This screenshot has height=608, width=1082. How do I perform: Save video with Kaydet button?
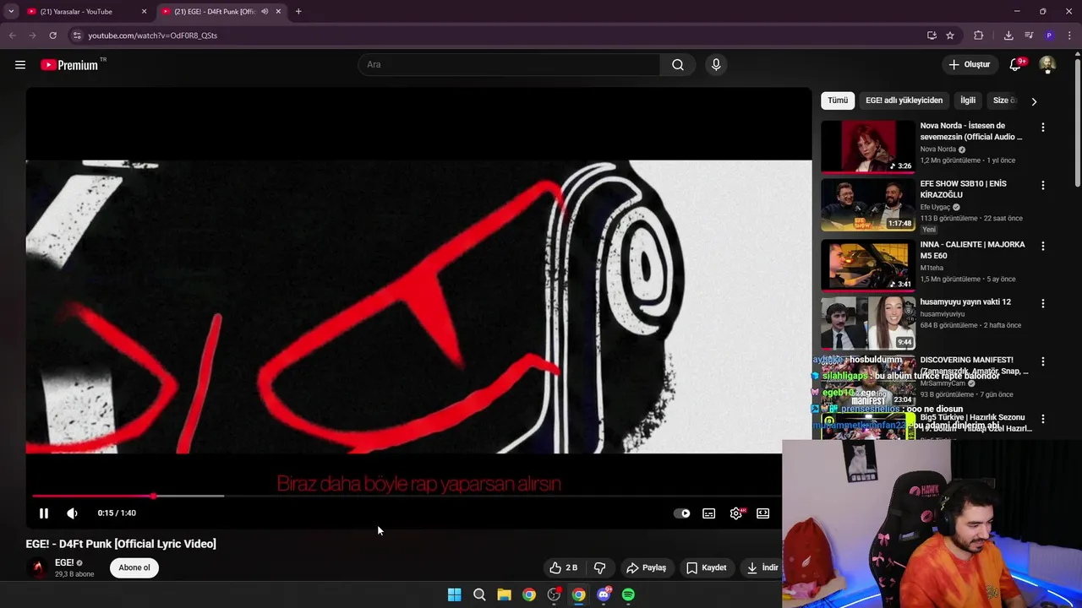pos(707,567)
